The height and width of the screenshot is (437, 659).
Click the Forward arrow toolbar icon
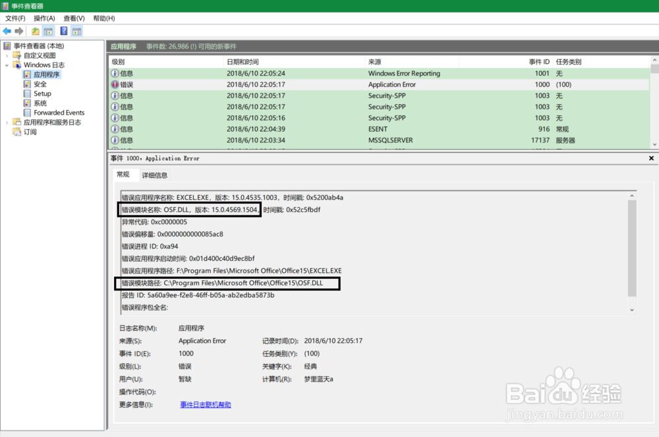(x=19, y=31)
